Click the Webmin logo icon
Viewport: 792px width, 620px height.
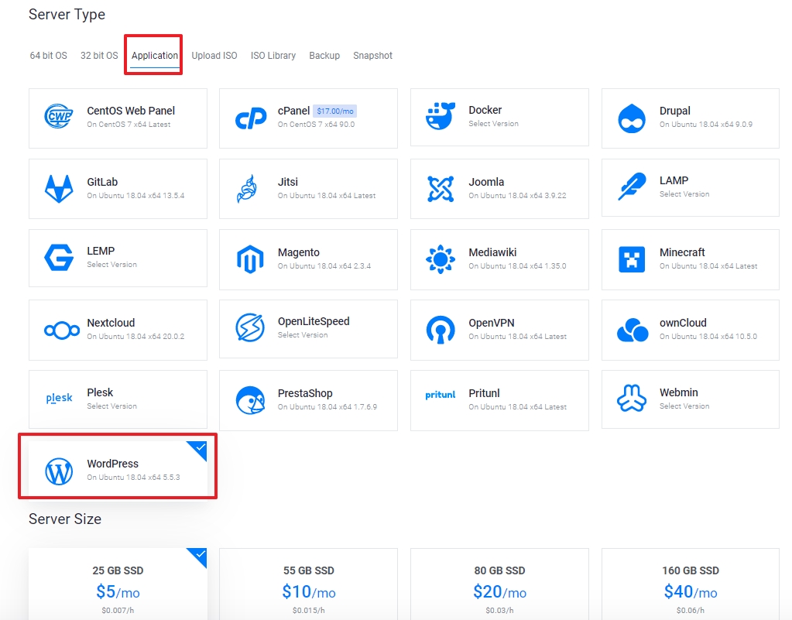click(x=632, y=398)
